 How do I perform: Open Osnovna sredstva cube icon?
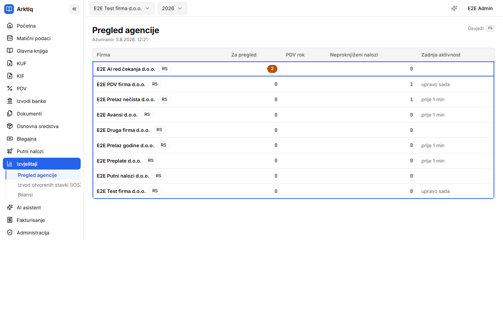pos(10,126)
